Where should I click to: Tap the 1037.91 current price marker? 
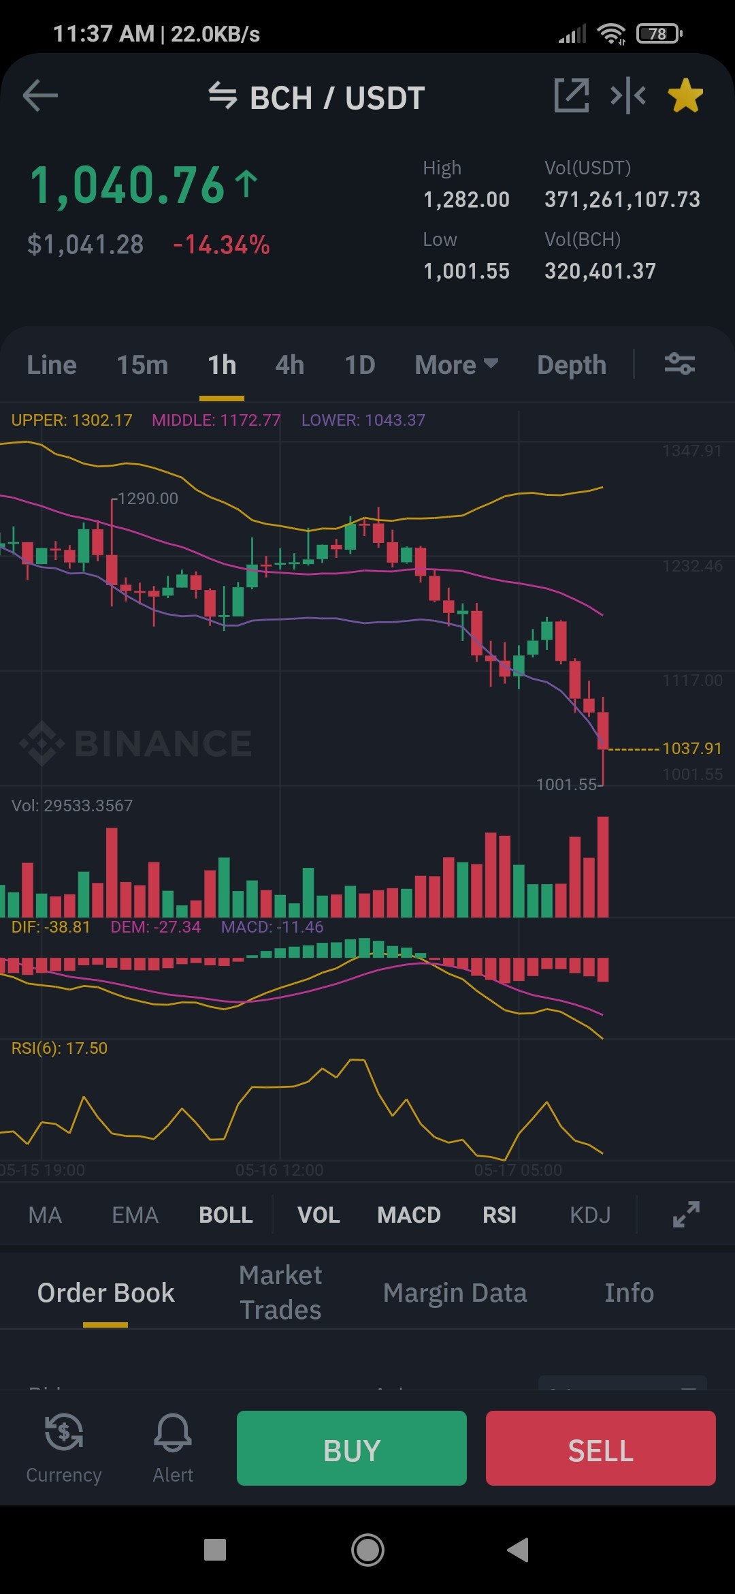point(691,748)
